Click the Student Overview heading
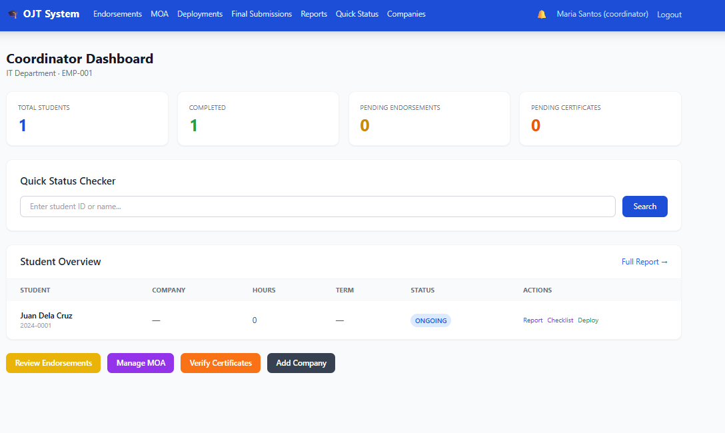 click(x=60, y=262)
